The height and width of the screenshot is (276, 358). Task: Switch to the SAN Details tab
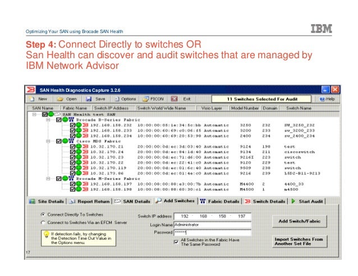132,202
